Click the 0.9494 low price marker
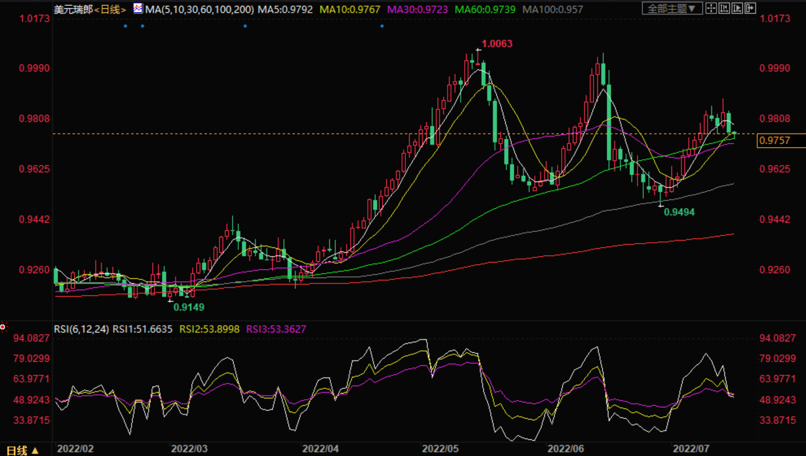The image size is (806, 456). point(679,212)
